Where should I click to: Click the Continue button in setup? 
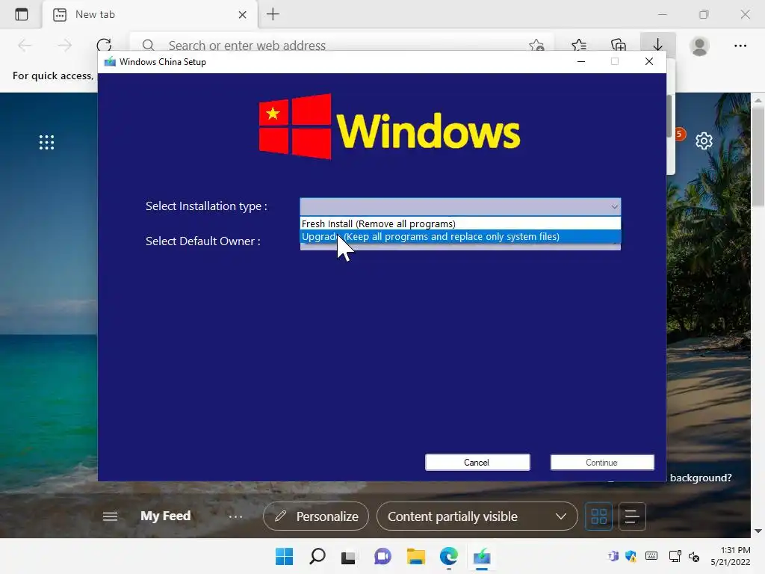(602, 462)
